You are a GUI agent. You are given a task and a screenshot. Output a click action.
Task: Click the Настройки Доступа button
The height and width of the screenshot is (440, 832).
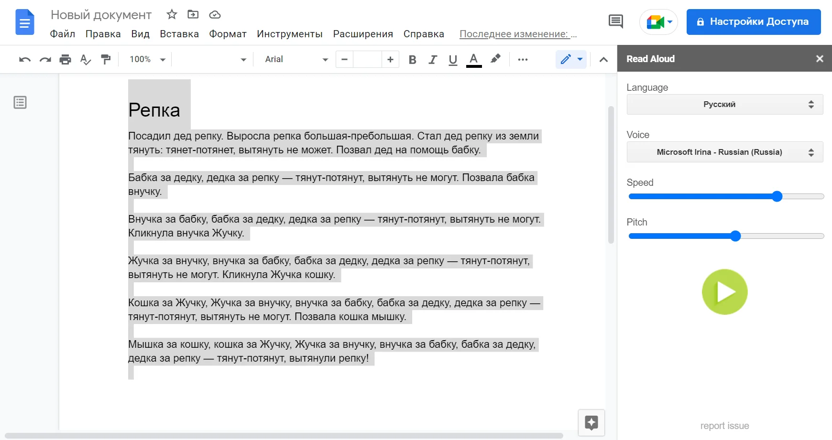753,21
